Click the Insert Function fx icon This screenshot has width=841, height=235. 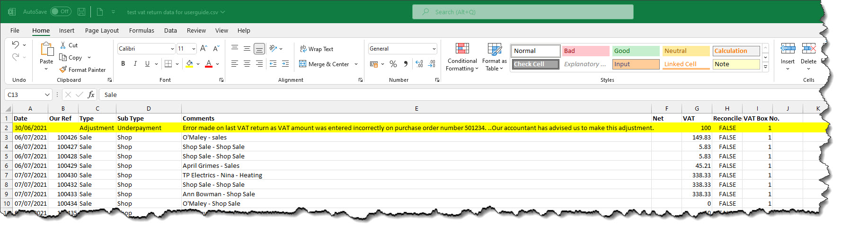[91, 95]
